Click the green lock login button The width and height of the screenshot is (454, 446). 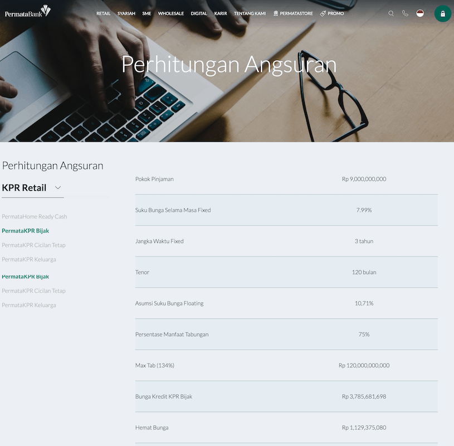pos(443,13)
